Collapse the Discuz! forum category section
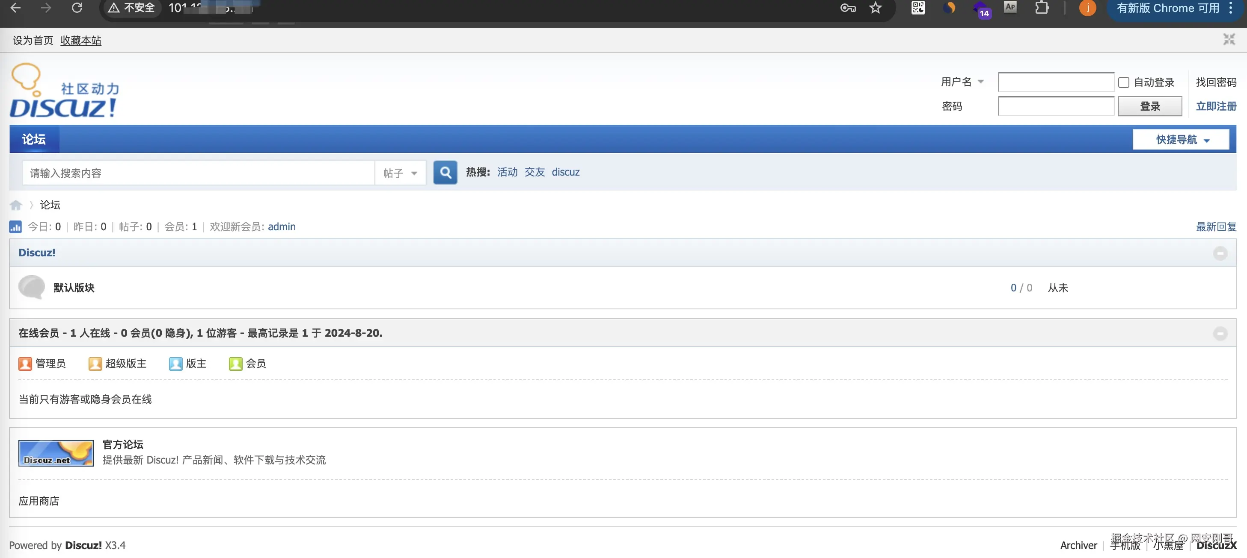Screen dimensions: 1247x558 pyautogui.click(x=1220, y=253)
